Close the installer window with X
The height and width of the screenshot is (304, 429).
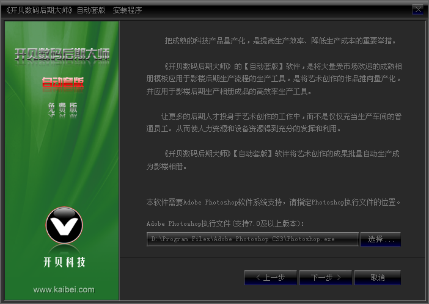tap(418, 10)
